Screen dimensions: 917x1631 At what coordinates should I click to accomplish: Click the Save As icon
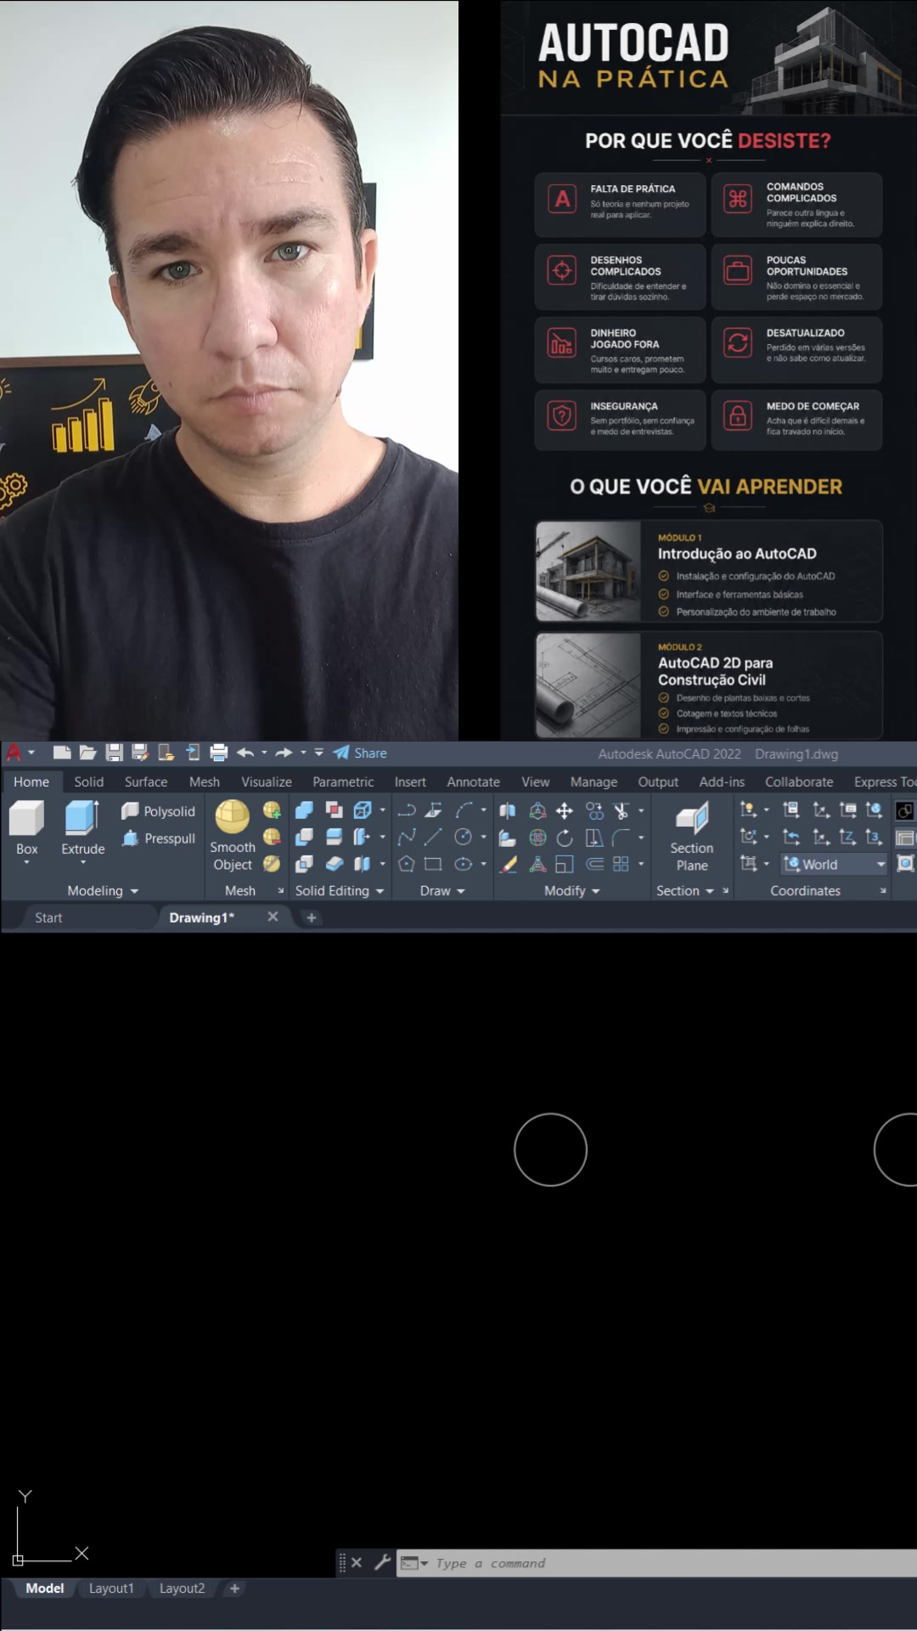[x=140, y=753]
